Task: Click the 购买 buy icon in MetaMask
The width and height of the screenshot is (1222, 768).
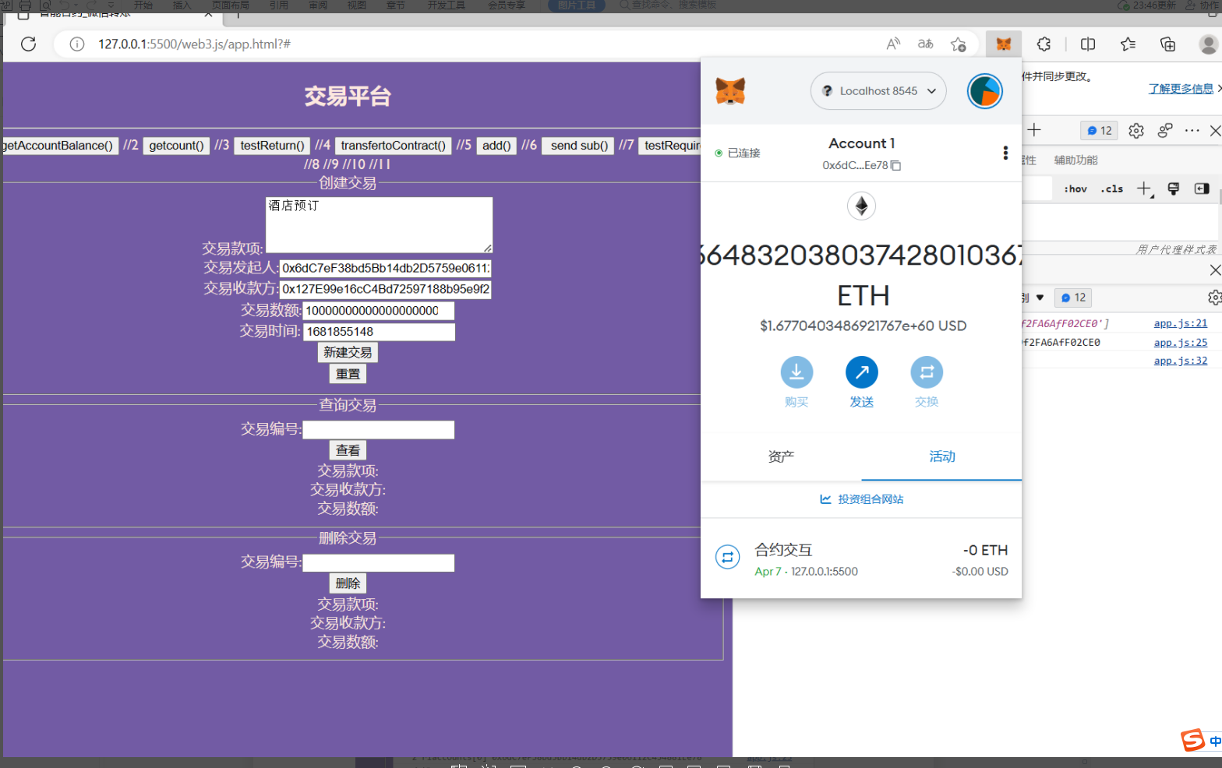Action: [x=796, y=372]
